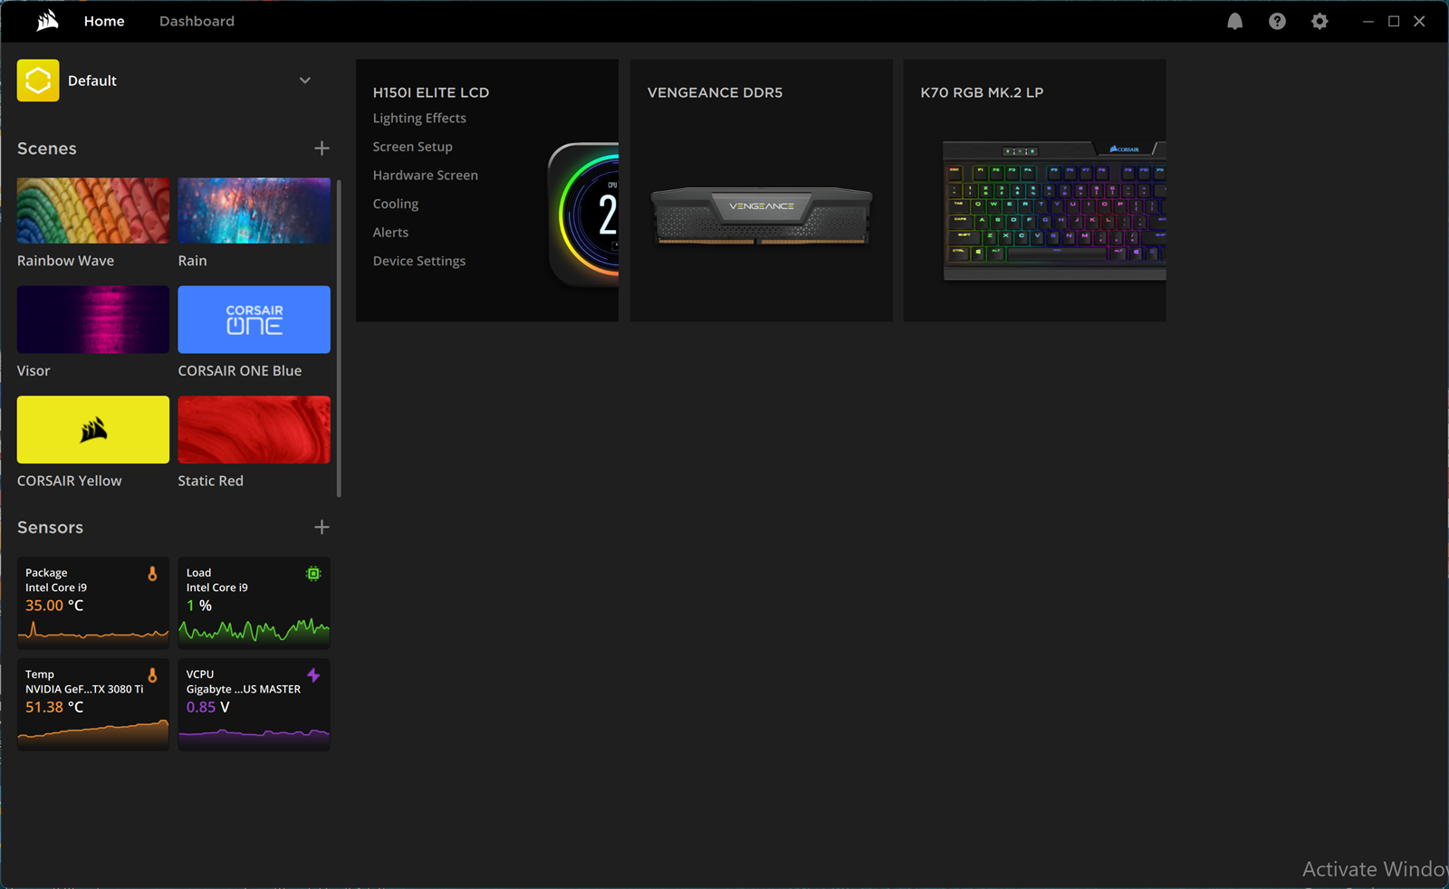Click the Static Red scene label
Image resolution: width=1449 pixels, height=889 pixels.
(211, 481)
